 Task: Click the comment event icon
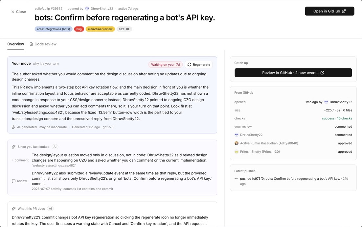(12, 160)
